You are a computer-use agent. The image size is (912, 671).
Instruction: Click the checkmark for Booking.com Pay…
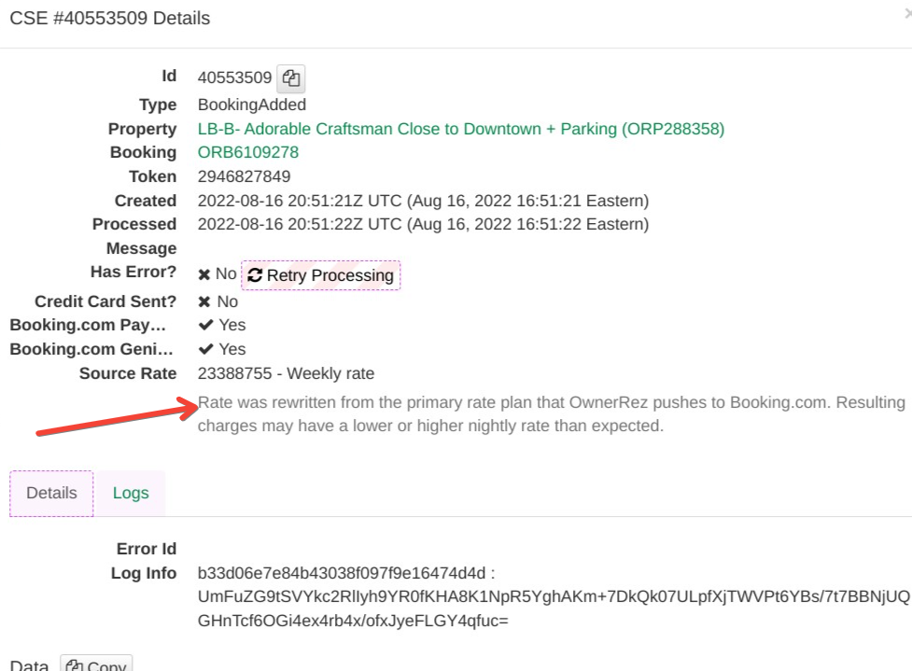205,325
